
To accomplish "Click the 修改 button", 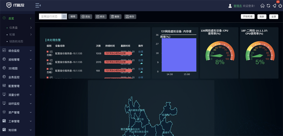I will pyautogui.click(x=101, y=17).
